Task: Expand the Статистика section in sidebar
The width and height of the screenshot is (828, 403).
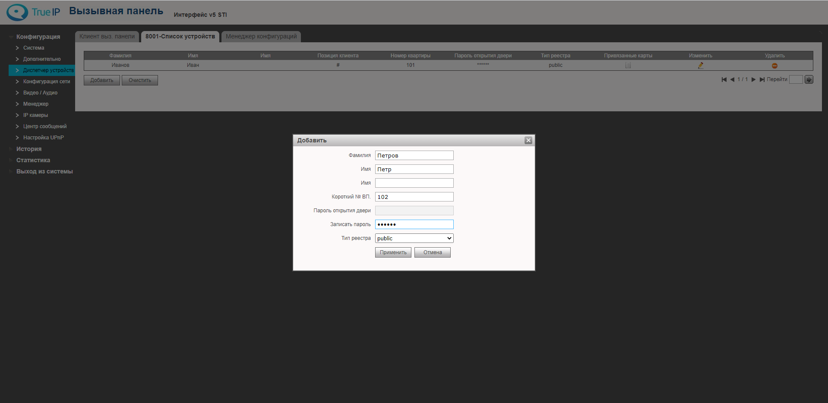Action: point(33,160)
